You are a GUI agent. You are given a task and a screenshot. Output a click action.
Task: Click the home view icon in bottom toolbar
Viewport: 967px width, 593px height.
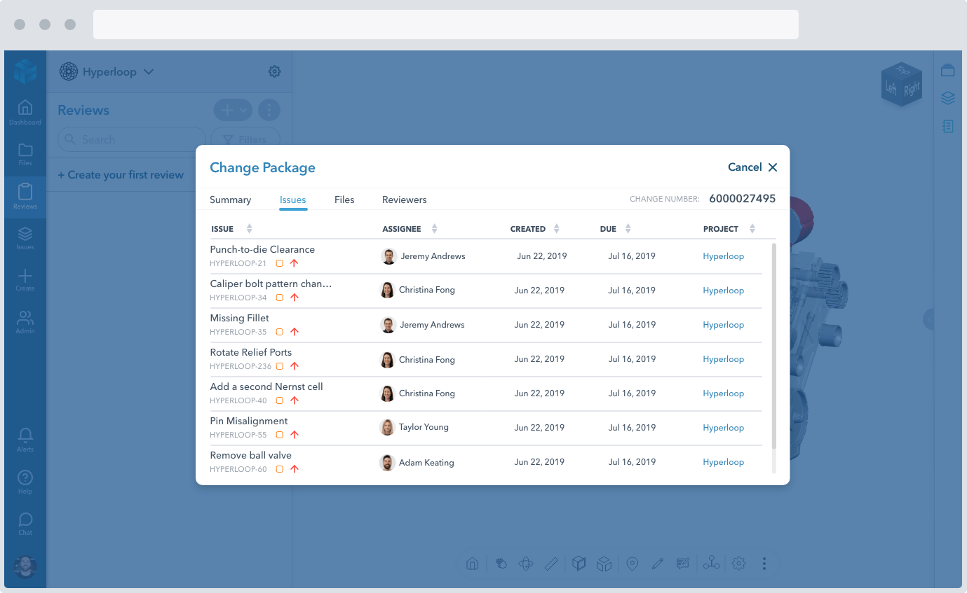click(x=473, y=564)
